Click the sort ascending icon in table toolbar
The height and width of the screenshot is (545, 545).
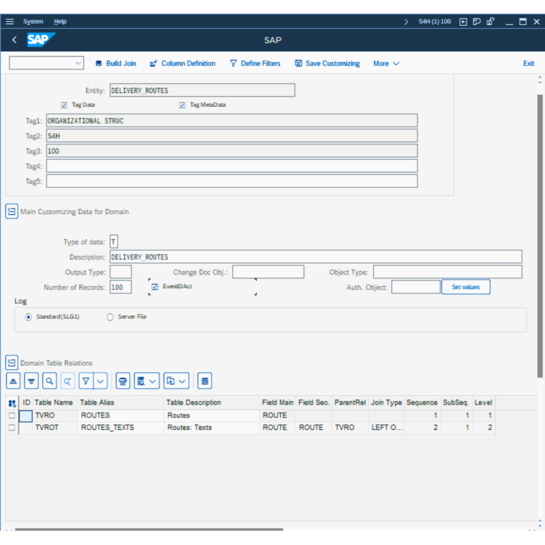pos(14,381)
